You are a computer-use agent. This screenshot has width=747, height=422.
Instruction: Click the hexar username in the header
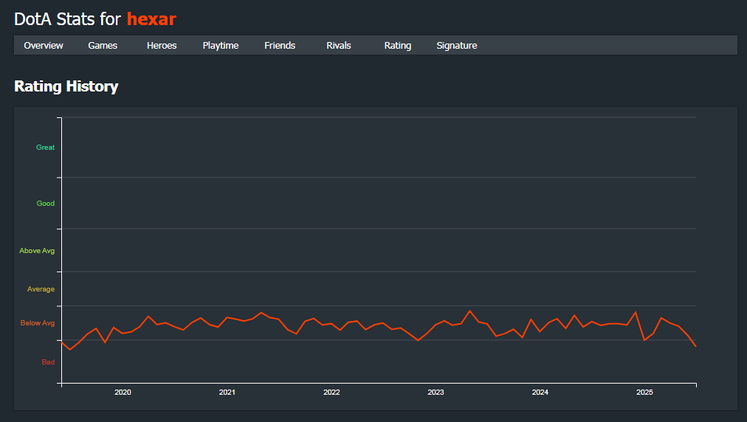[x=151, y=19]
